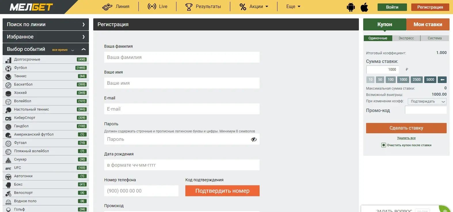Viewport: 453px width, 212px height.
Task: Click the phone number input field
Action: point(141,191)
